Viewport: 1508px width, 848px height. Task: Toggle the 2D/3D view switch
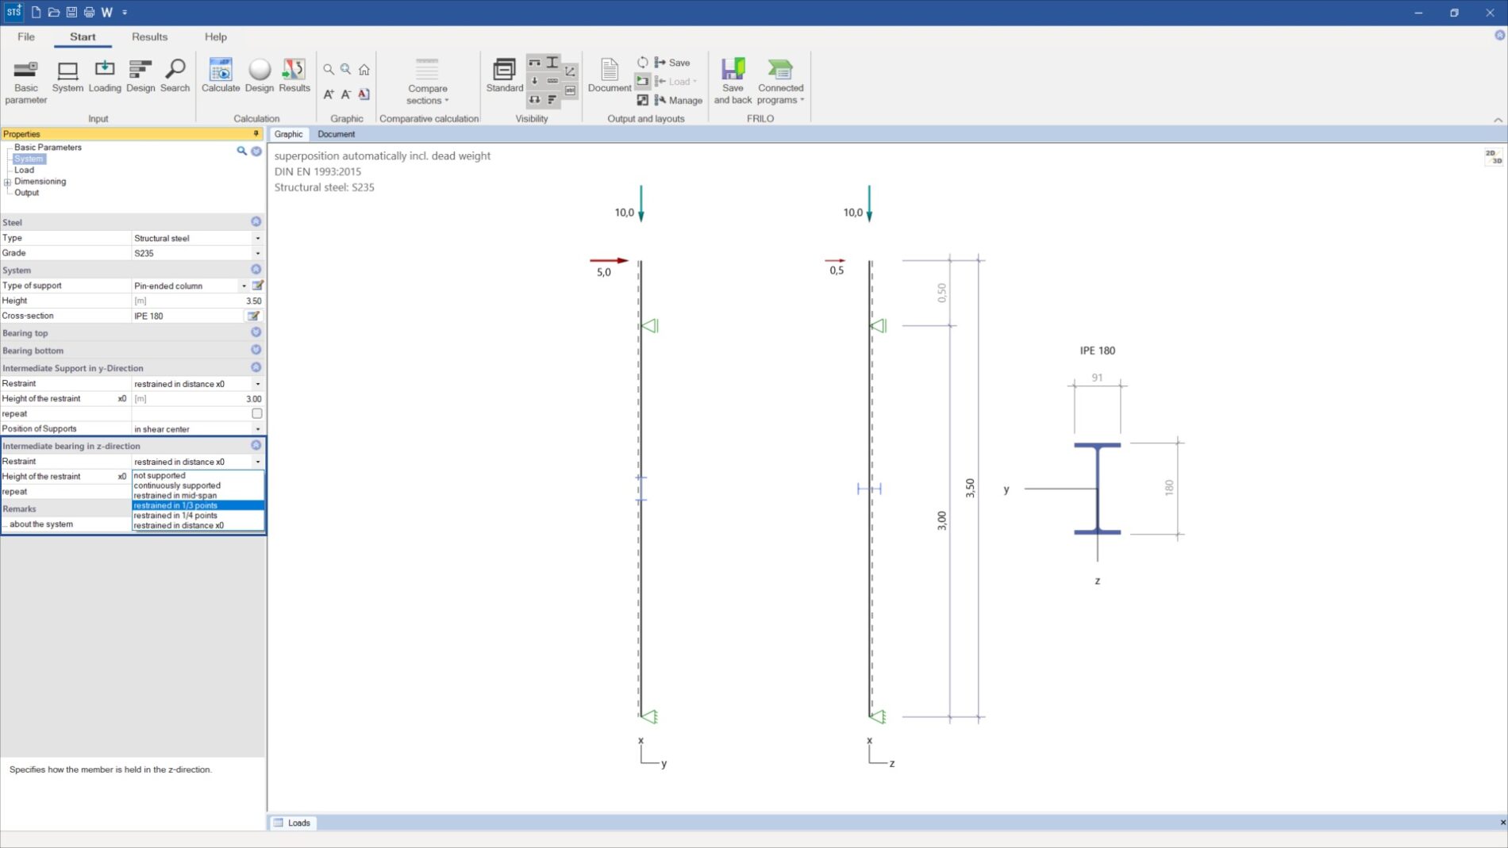point(1493,157)
